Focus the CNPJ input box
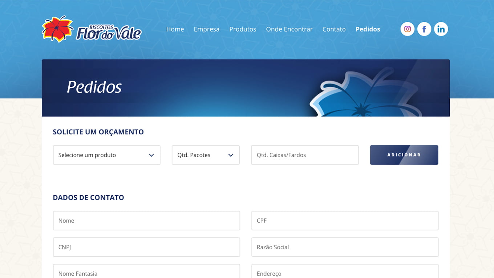 click(146, 247)
